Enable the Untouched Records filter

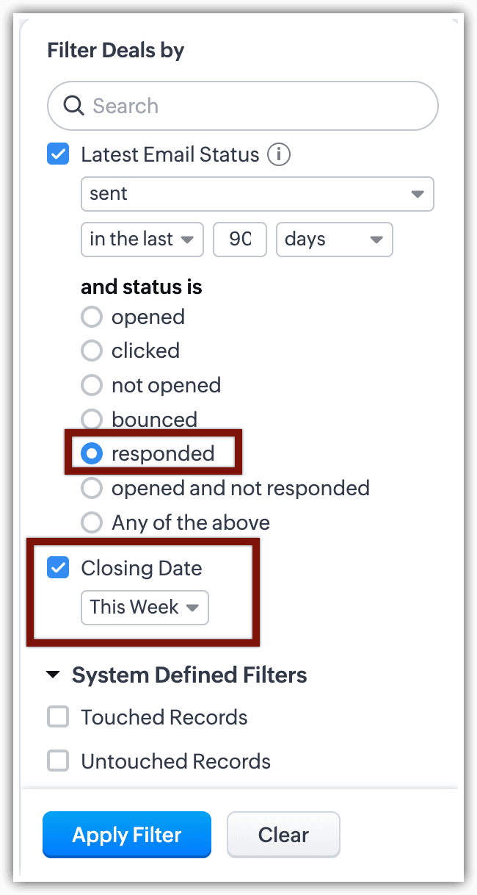tap(58, 761)
